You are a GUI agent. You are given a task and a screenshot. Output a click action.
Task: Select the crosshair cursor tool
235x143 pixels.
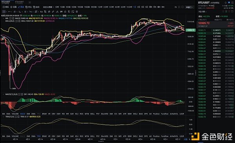click(x=4, y=11)
